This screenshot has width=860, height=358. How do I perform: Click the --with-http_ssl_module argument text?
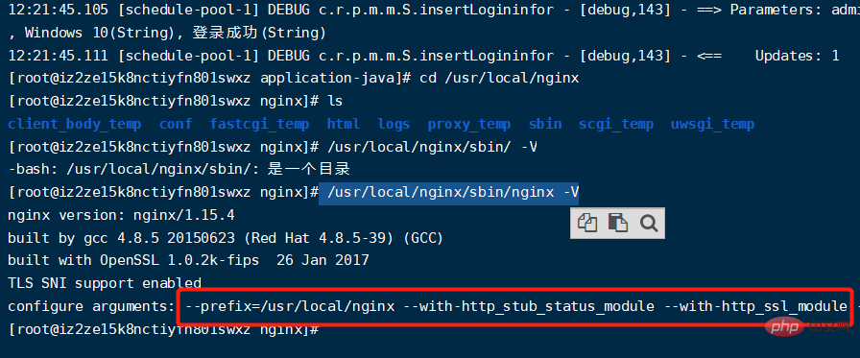click(755, 306)
